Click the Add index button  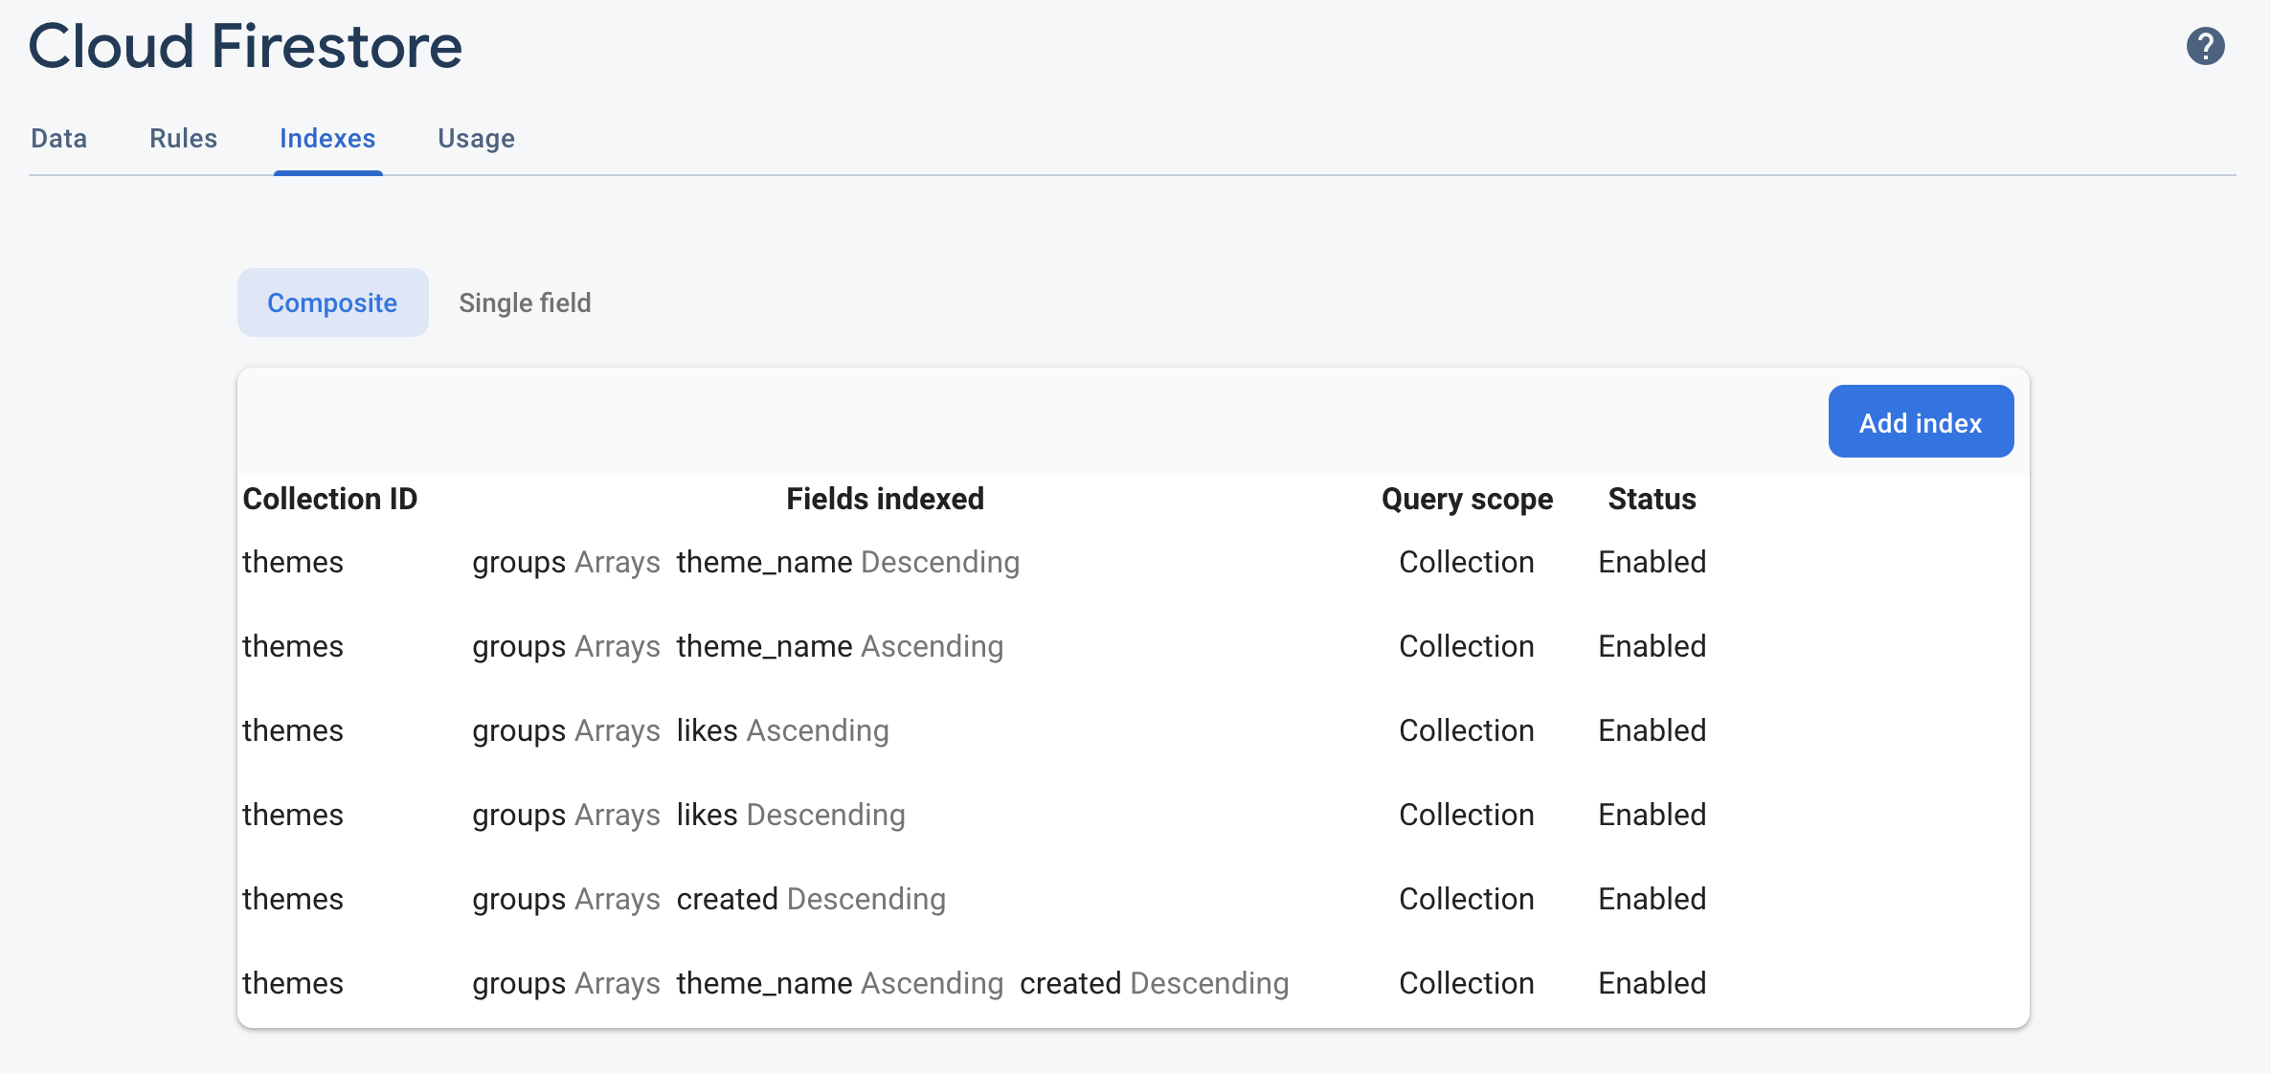click(x=1920, y=421)
